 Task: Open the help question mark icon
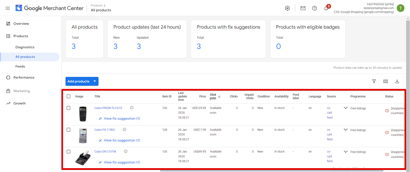(x=314, y=8)
